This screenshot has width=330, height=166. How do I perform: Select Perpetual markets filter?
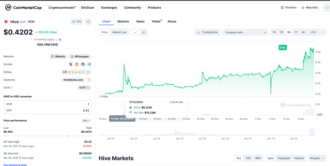coord(284,158)
